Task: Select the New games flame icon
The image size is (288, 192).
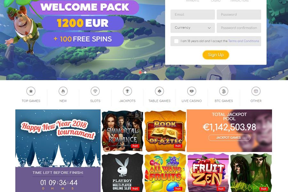Action: pyautogui.click(x=63, y=91)
